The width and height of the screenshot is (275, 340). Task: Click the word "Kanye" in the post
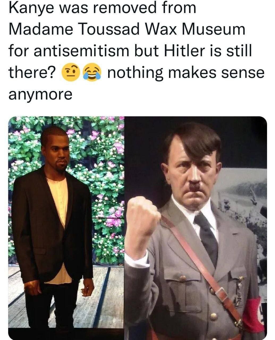[31, 8]
